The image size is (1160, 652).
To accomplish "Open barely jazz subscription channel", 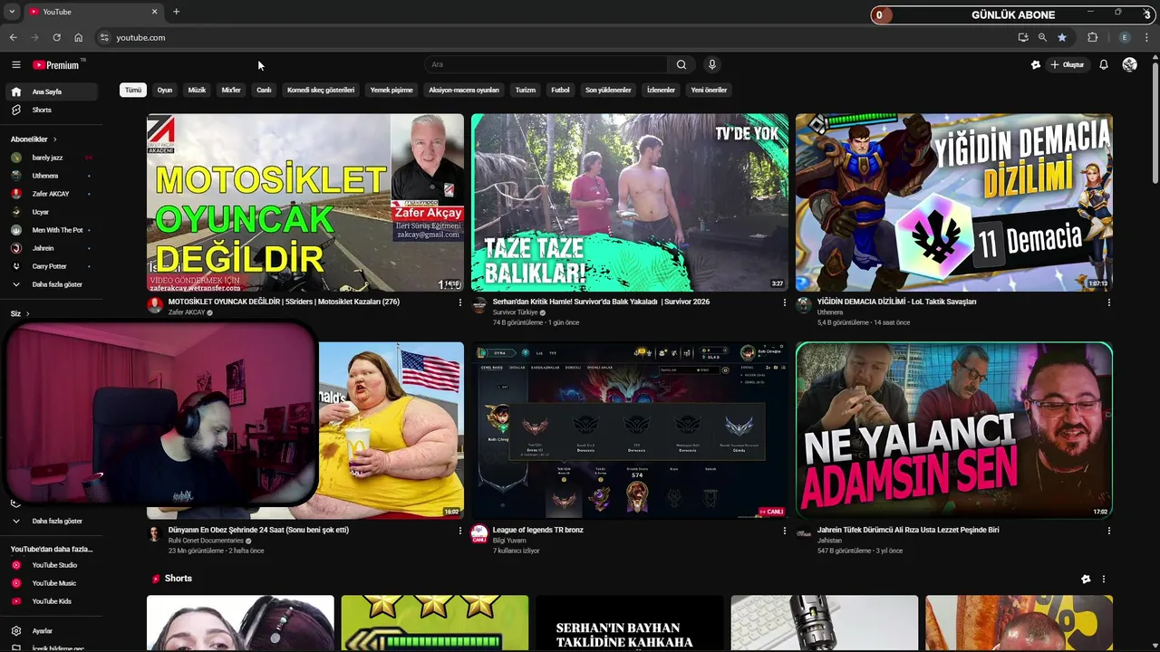I will [53, 158].
